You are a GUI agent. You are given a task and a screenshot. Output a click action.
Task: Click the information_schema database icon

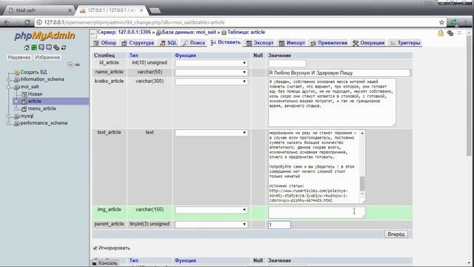[16, 79]
